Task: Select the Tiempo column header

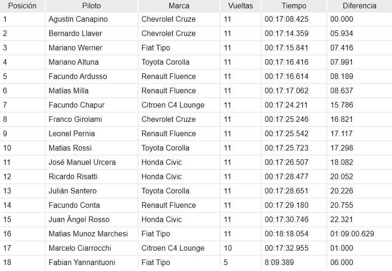Action: tap(294, 6)
